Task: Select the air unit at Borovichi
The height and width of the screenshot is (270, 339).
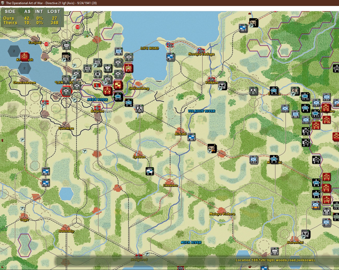Action: coord(306,234)
